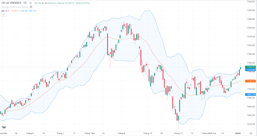
Task: Collapse the indicator legend chevron
Action: pyautogui.click(x=4, y=15)
